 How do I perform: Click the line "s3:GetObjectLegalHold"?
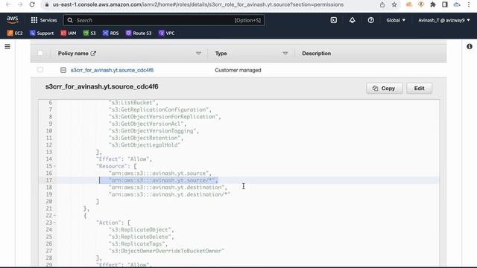click(145, 145)
